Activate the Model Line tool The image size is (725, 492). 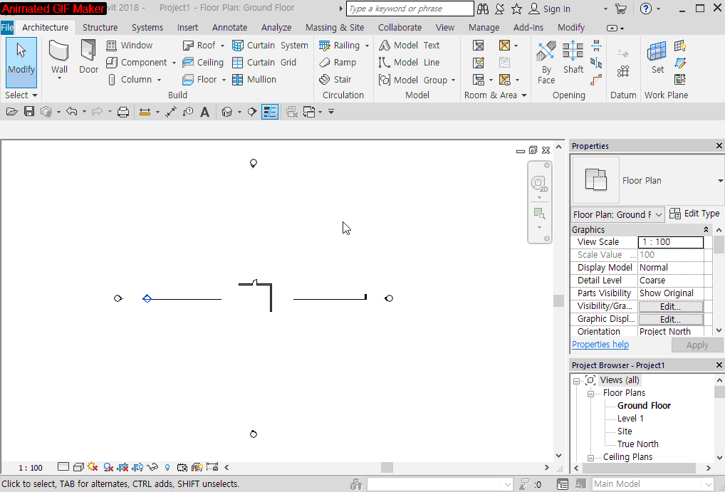click(410, 63)
